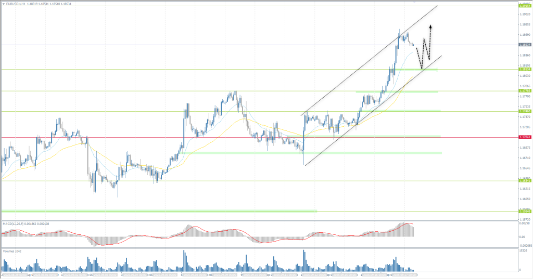Click the long green zone near 1.15848
The image size is (533, 279).
[156, 210]
